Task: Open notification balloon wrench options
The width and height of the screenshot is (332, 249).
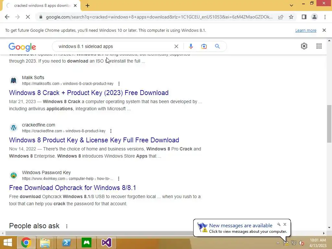Action: pyautogui.click(x=279, y=224)
